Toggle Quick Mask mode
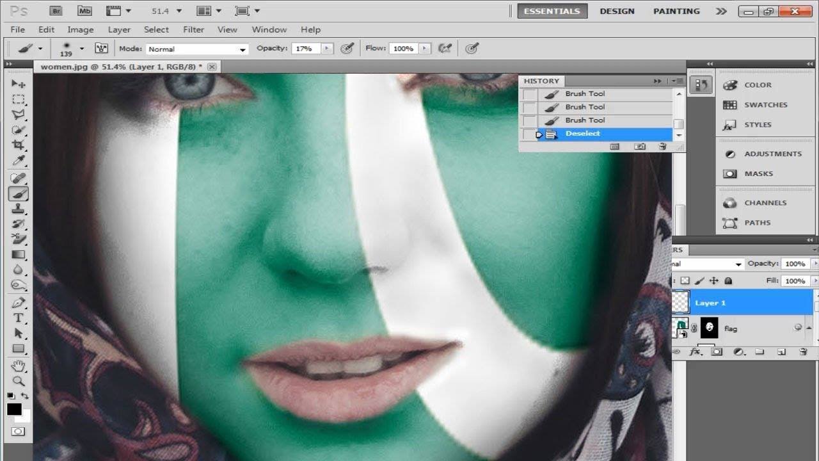This screenshot has height=461, width=819. (x=18, y=432)
